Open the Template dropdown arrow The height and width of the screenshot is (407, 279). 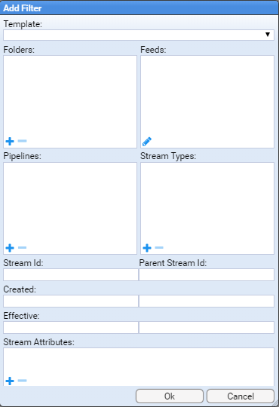[268, 35]
